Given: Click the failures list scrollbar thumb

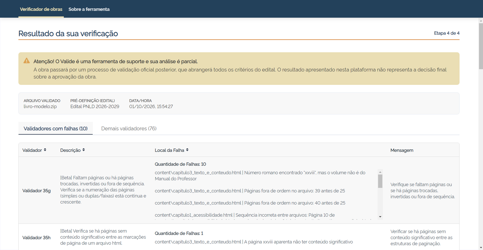Looking at the screenshot, I should [380, 181].
